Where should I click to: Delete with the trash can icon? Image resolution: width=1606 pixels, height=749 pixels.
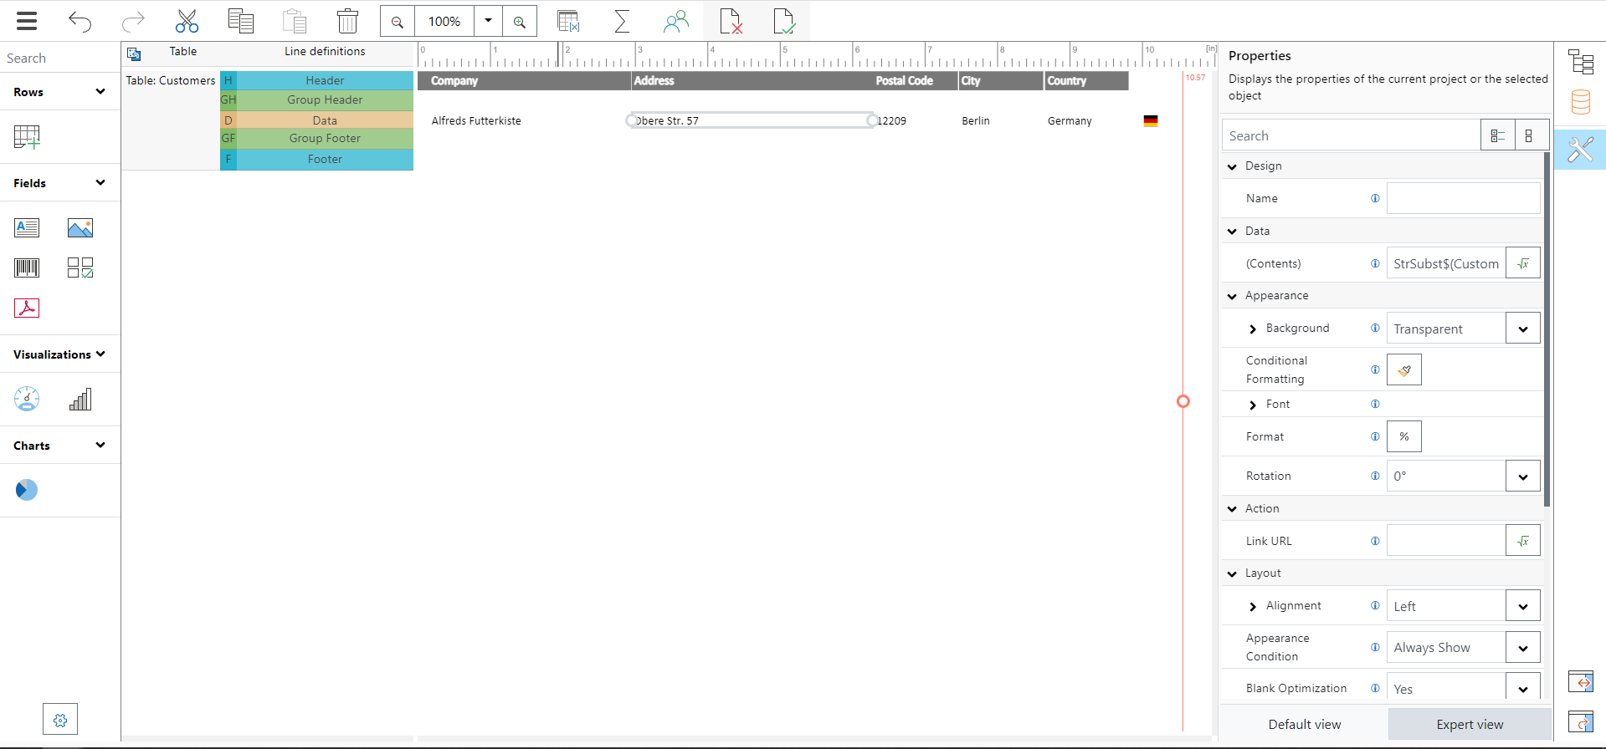(347, 21)
